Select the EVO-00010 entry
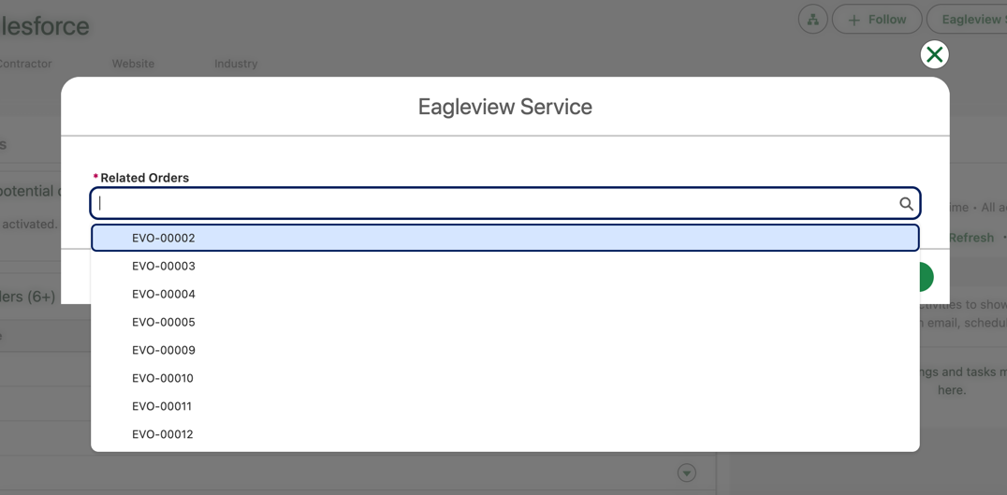This screenshot has width=1007, height=495. (x=163, y=378)
